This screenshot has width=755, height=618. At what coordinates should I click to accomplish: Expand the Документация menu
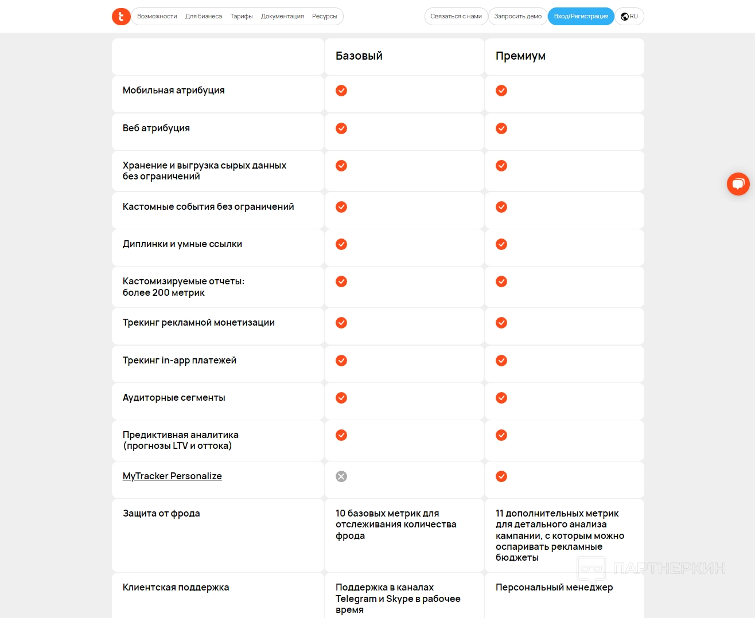[x=282, y=16]
